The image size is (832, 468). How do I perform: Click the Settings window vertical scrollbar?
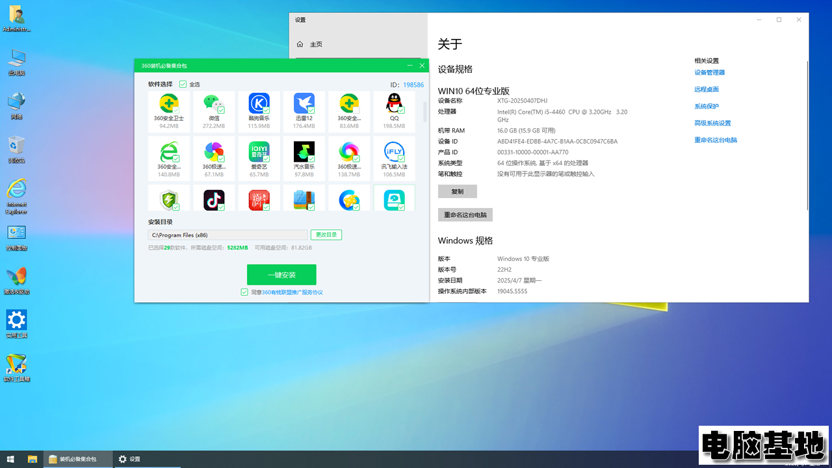(807, 135)
